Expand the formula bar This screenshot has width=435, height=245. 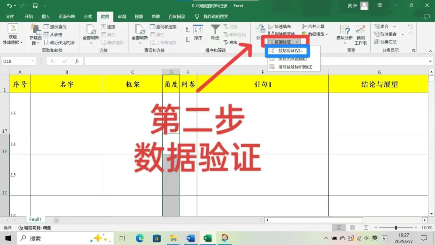[x=430, y=61]
